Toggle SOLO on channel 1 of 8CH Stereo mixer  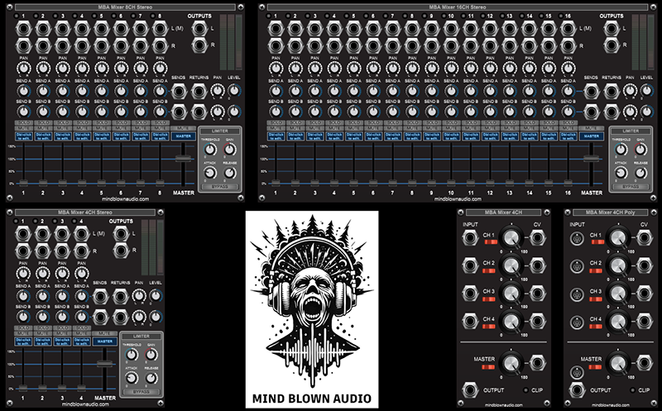(23, 122)
